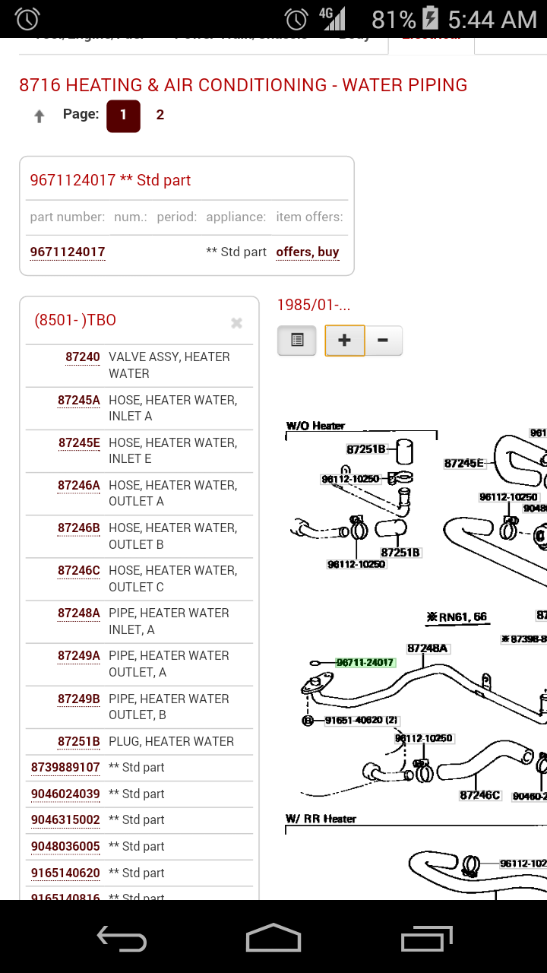Image resolution: width=547 pixels, height=973 pixels.
Task: Open std part 8739889107 link
Action: (x=65, y=768)
